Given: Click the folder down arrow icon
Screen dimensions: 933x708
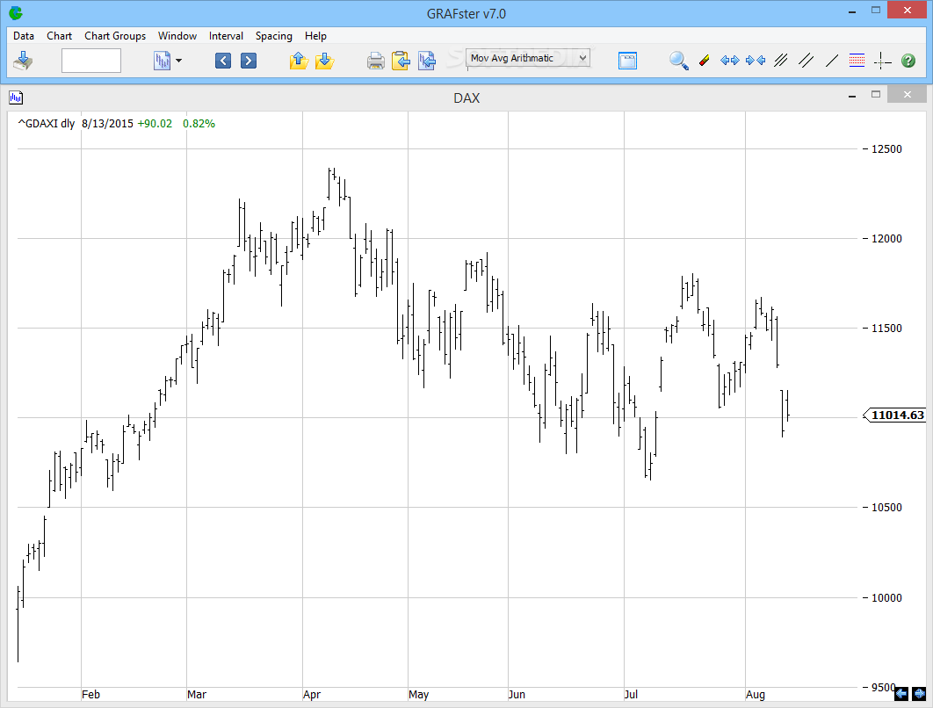Looking at the screenshot, I should 324,61.
